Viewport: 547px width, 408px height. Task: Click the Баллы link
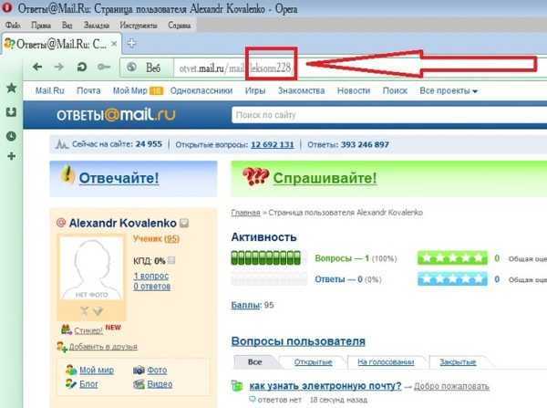pyautogui.click(x=245, y=305)
